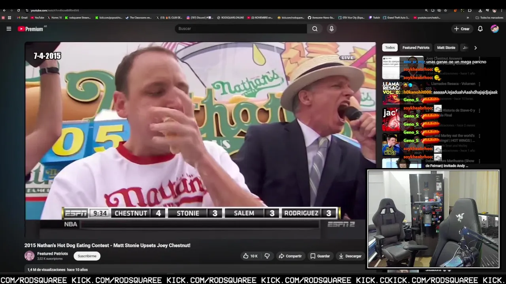
Task: Open kick.com/popout bookmark
Action: [109, 18]
